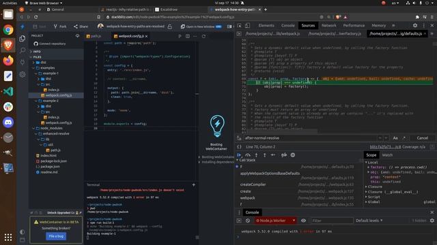Click the project lock visibility icon

click(x=170, y=27)
